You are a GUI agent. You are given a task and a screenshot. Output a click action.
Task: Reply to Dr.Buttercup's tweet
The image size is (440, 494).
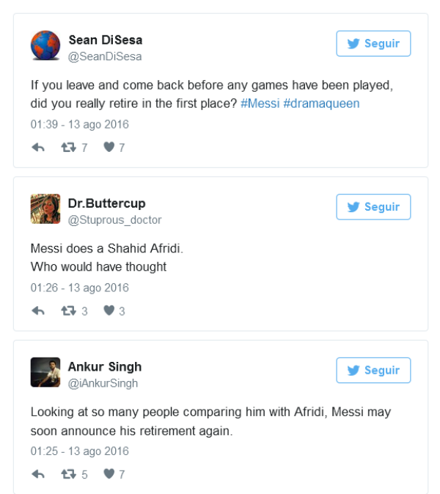tap(38, 310)
